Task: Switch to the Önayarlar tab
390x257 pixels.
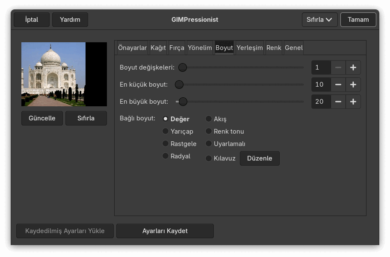Action: coord(132,48)
